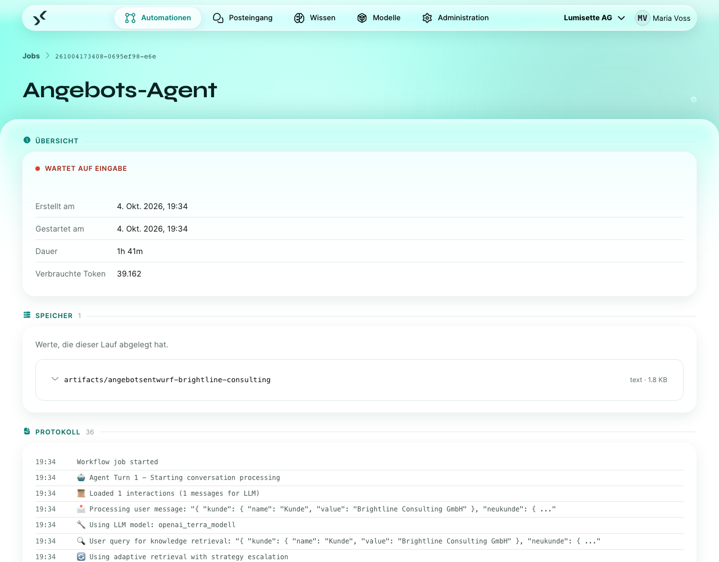The height and width of the screenshot is (562, 719).
Task: Click the Posteingang chat bubble icon
Action: pos(218,18)
